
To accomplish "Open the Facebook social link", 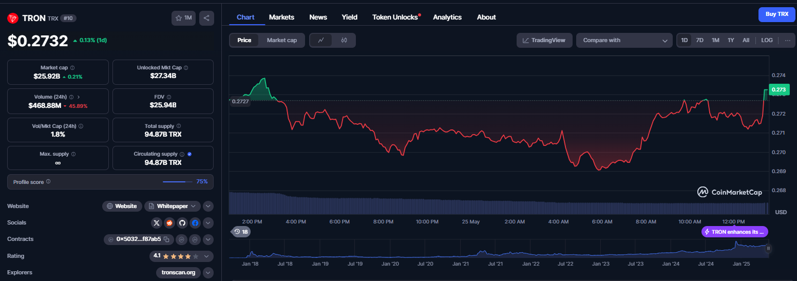I will (195, 223).
